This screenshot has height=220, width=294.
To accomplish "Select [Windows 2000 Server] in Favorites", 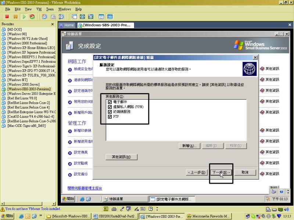I will tap(24, 84).
